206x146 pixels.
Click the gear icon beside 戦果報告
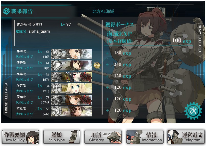pos(6,11)
